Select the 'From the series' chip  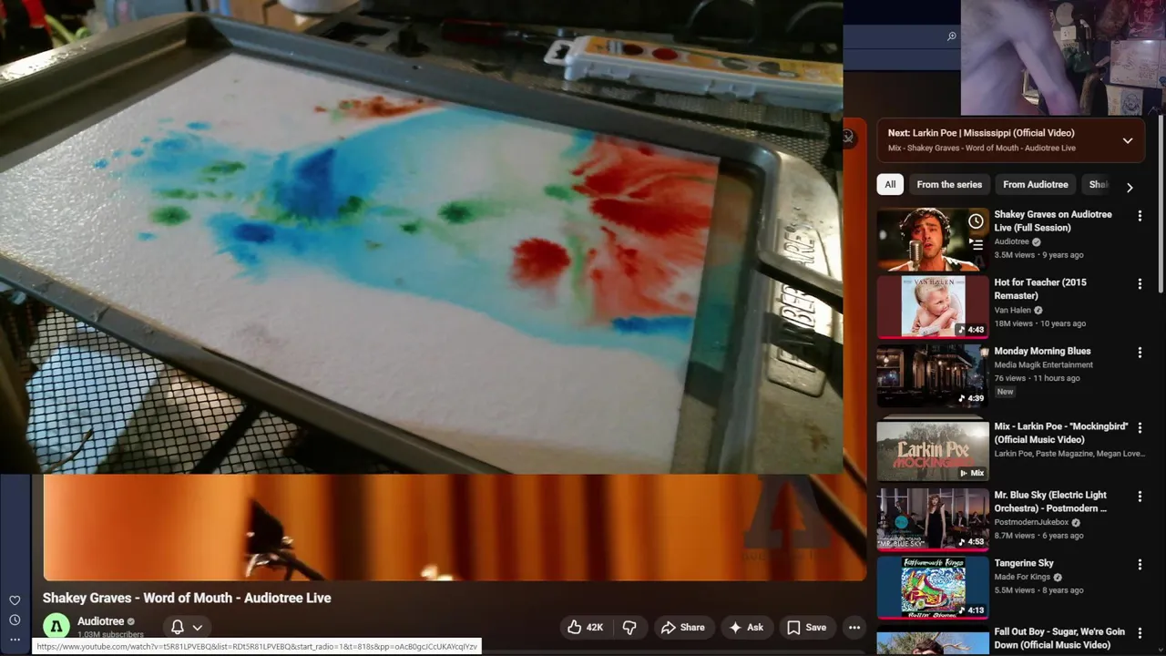949,184
